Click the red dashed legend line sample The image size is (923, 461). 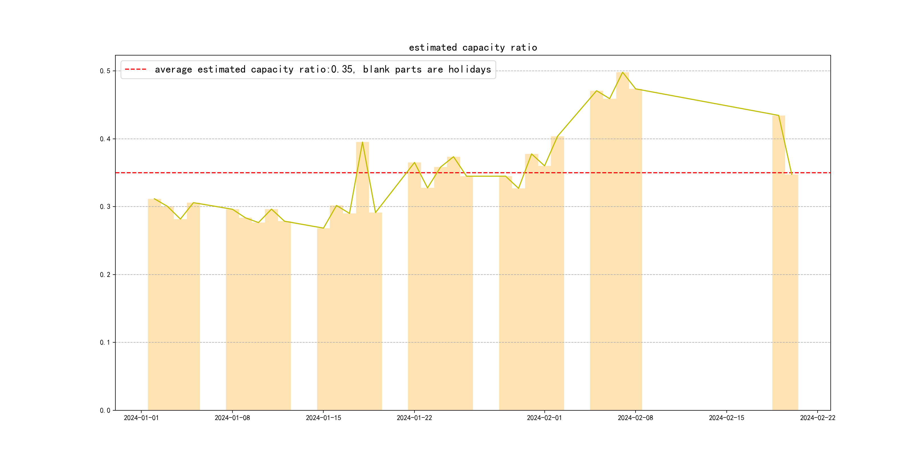coord(135,69)
